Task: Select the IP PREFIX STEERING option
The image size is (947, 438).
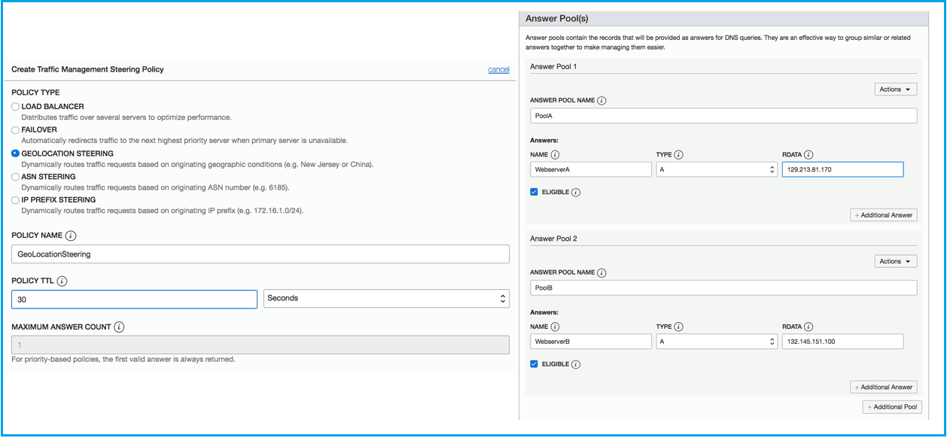Action: coord(16,200)
